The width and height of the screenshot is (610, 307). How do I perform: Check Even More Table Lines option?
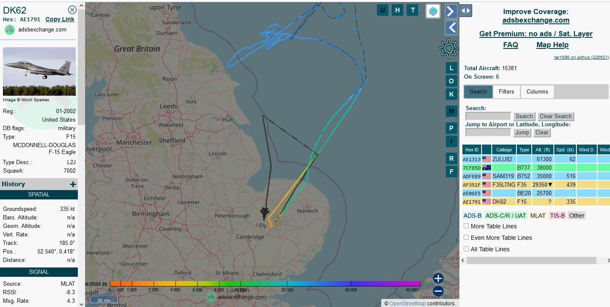[x=466, y=238]
